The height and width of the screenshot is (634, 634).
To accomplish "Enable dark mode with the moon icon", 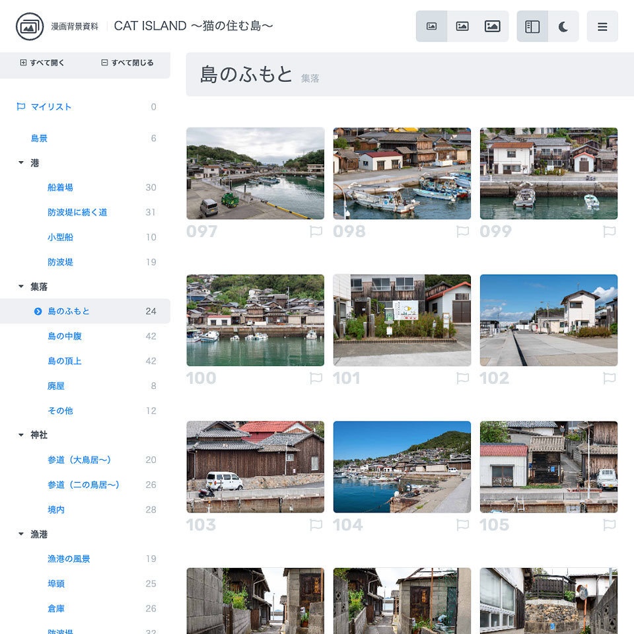I will pos(563,26).
